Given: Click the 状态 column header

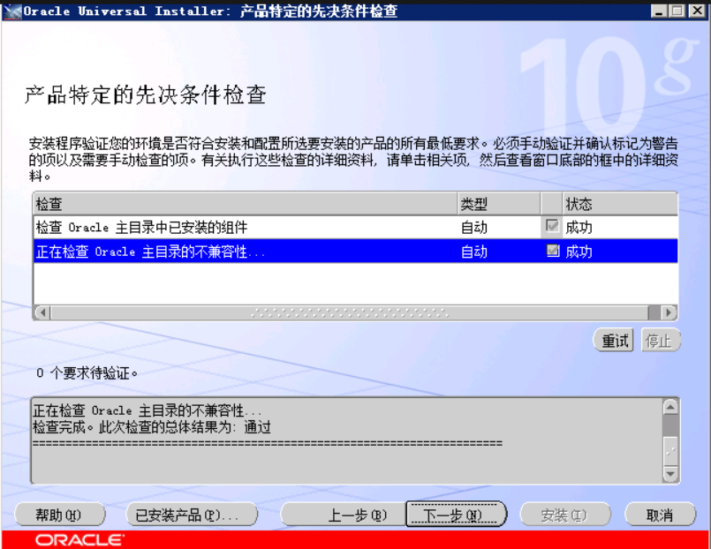Looking at the screenshot, I should (x=620, y=203).
